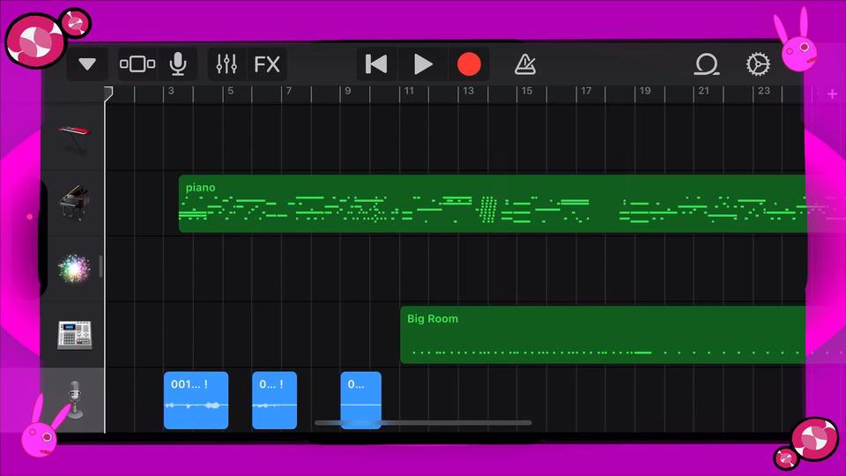Start playback with Play button
Viewport: 846px width, 476px height.
tap(422, 64)
